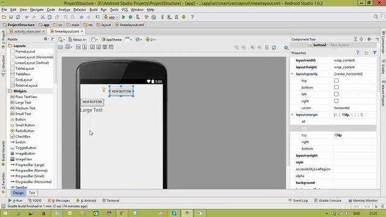The width and height of the screenshot is (386, 217).
Task: Click the Synchronize toolbar icon
Action: click(18, 17)
